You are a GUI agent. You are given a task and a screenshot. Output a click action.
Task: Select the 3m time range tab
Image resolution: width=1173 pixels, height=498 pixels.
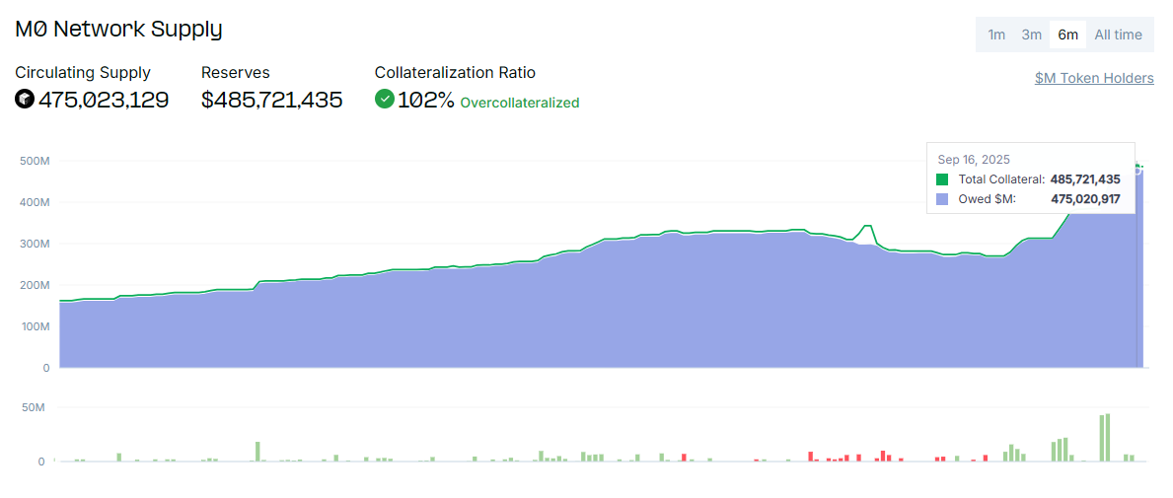click(1031, 35)
